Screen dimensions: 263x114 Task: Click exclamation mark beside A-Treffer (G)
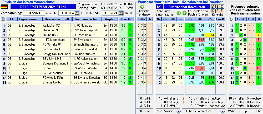[184, 98]
